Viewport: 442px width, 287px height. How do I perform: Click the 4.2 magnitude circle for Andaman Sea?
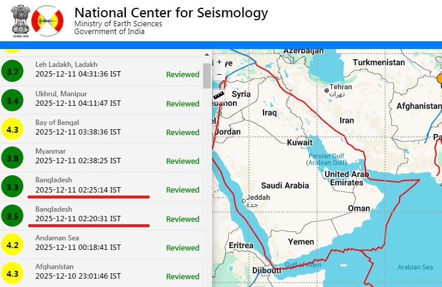(x=12, y=245)
